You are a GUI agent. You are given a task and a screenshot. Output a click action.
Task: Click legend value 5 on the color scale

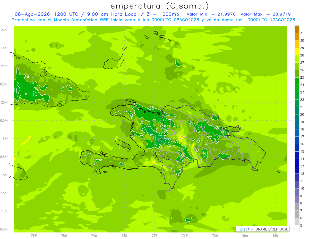point(301,225)
